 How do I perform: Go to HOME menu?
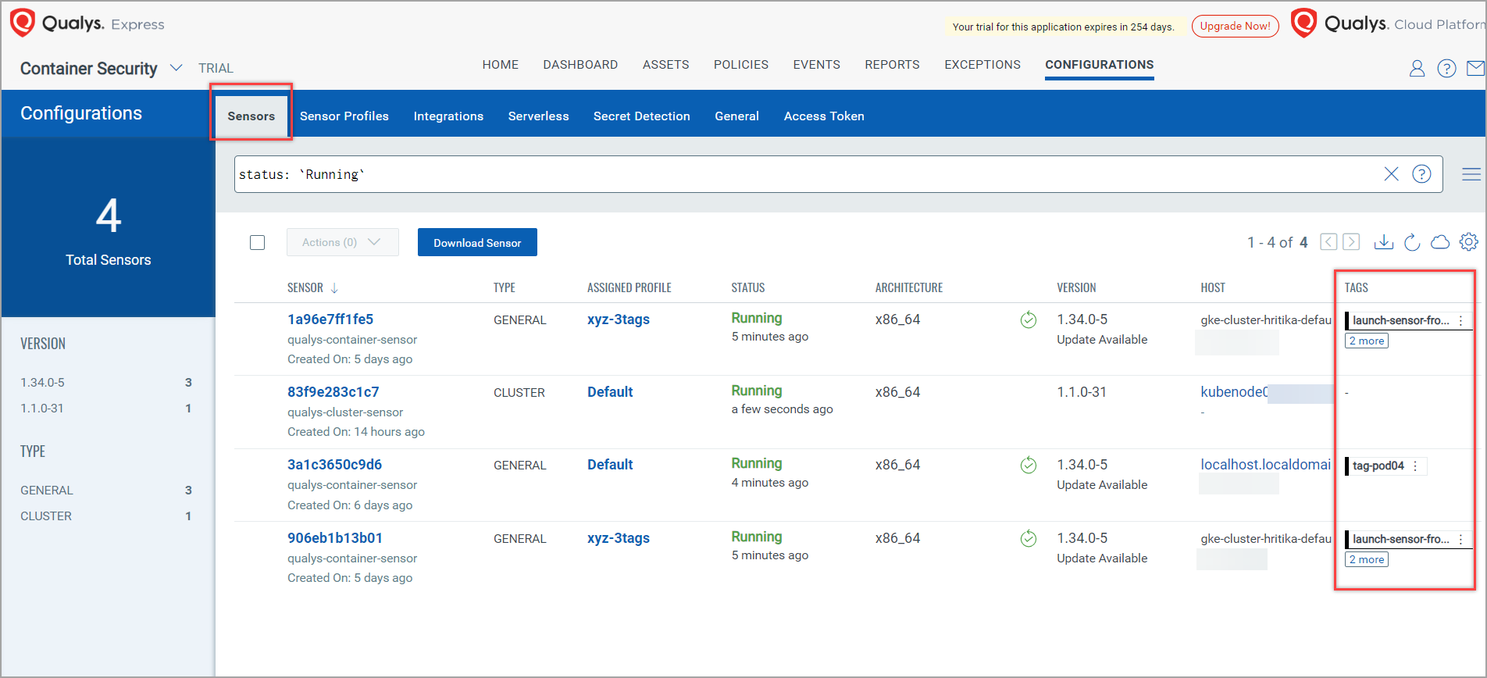click(x=501, y=65)
